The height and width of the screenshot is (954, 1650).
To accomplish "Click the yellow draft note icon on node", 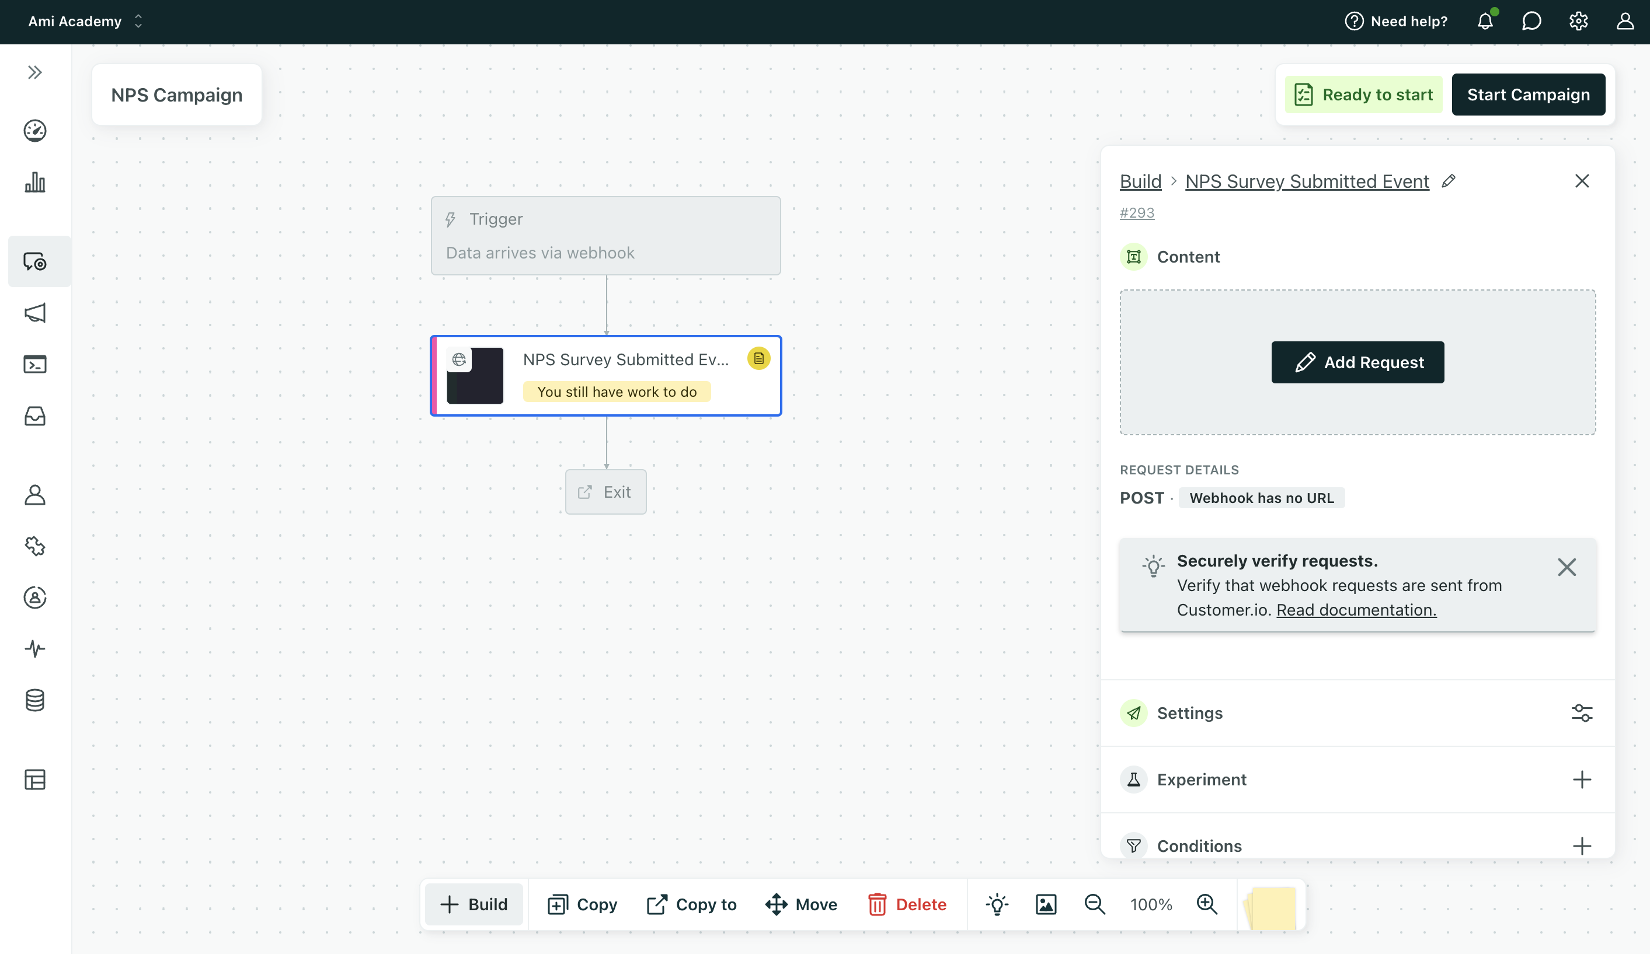I will [758, 359].
